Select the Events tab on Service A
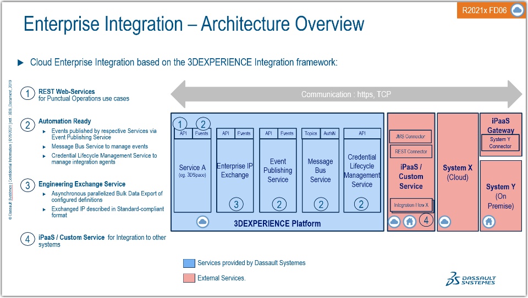The image size is (528, 298). (202, 133)
